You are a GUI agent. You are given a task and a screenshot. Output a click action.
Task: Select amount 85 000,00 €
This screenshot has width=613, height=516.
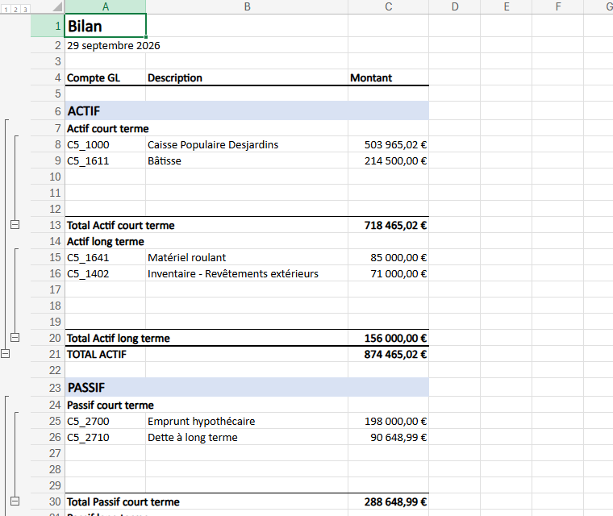(388, 258)
